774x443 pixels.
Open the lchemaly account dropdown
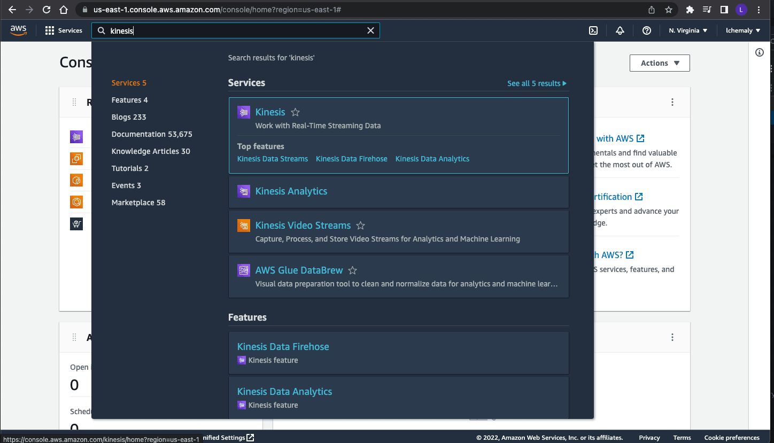[742, 30]
